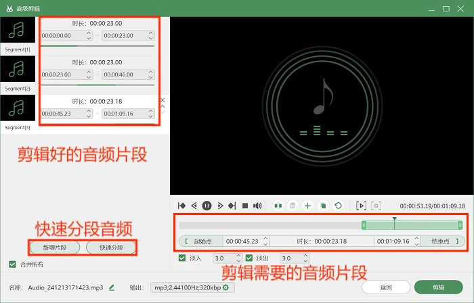Adjust Segment[1] end time 00:00:23.00 stepper
The image size is (474, 303).
click(151, 36)
